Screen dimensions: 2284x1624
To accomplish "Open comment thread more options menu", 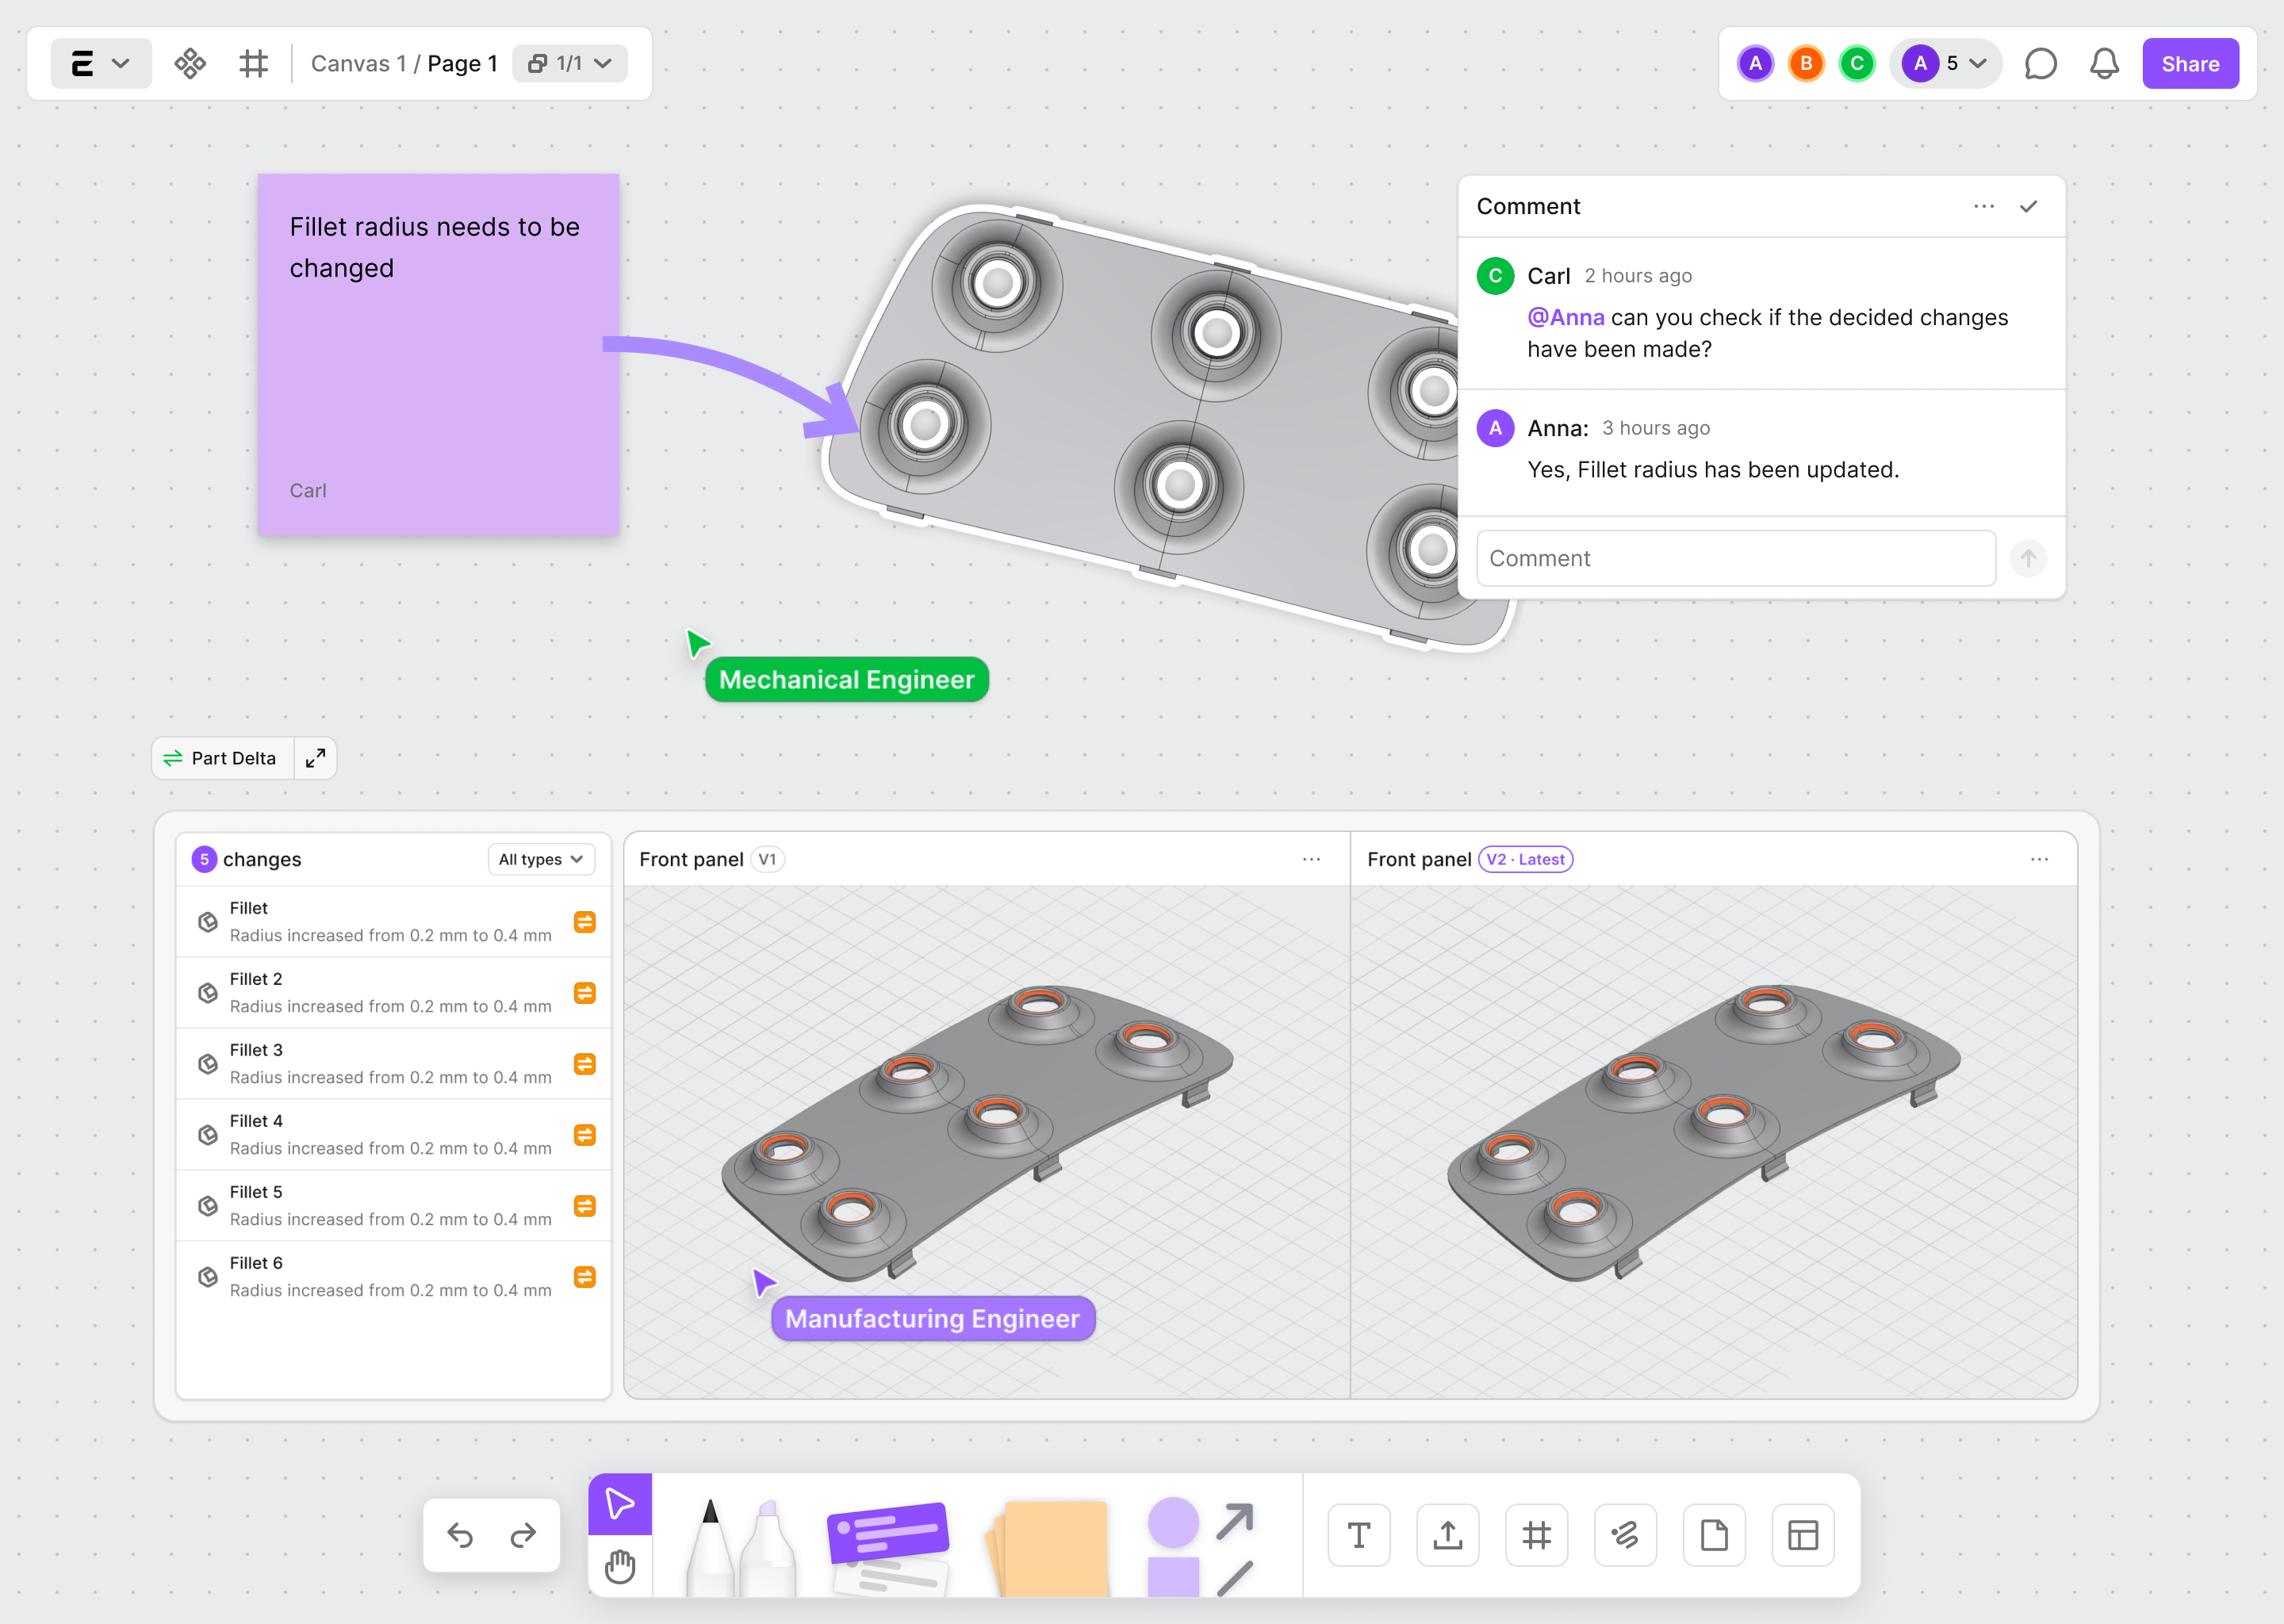I will (1984, 206).
